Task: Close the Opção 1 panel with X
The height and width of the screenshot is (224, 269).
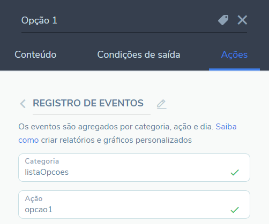Action: click(242, 20)
